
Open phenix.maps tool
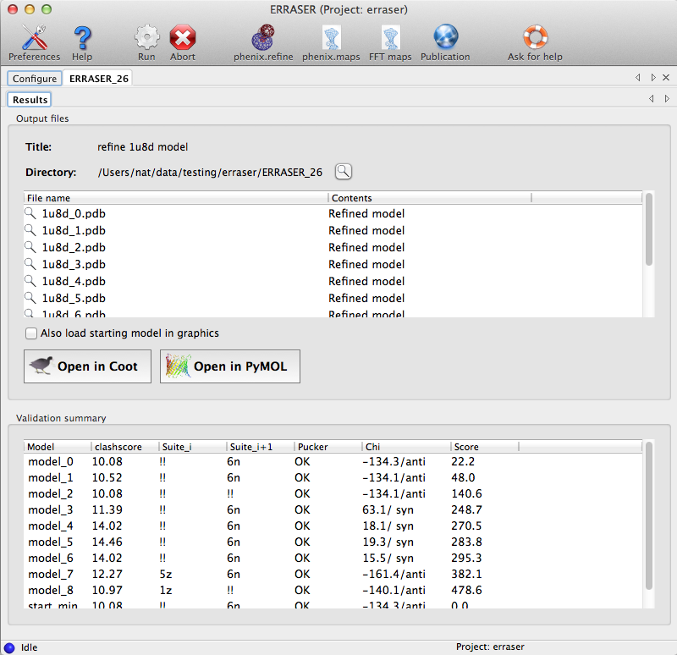(x=332, y=39)
